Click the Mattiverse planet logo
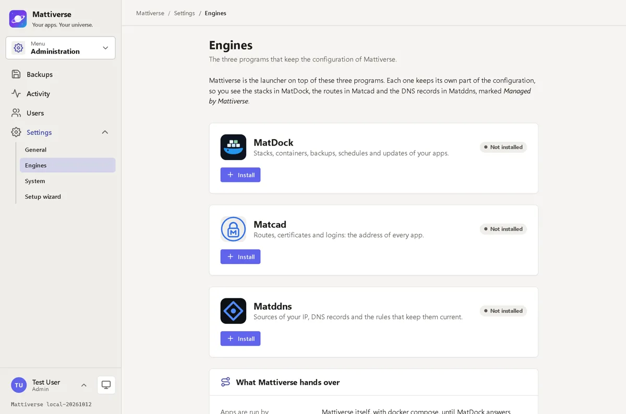 tap(18, 19)
